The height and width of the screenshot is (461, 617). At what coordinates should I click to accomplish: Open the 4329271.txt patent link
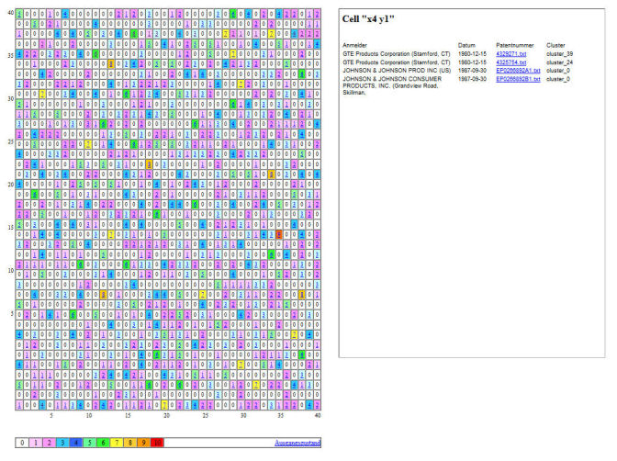click(x=510, y=54)
